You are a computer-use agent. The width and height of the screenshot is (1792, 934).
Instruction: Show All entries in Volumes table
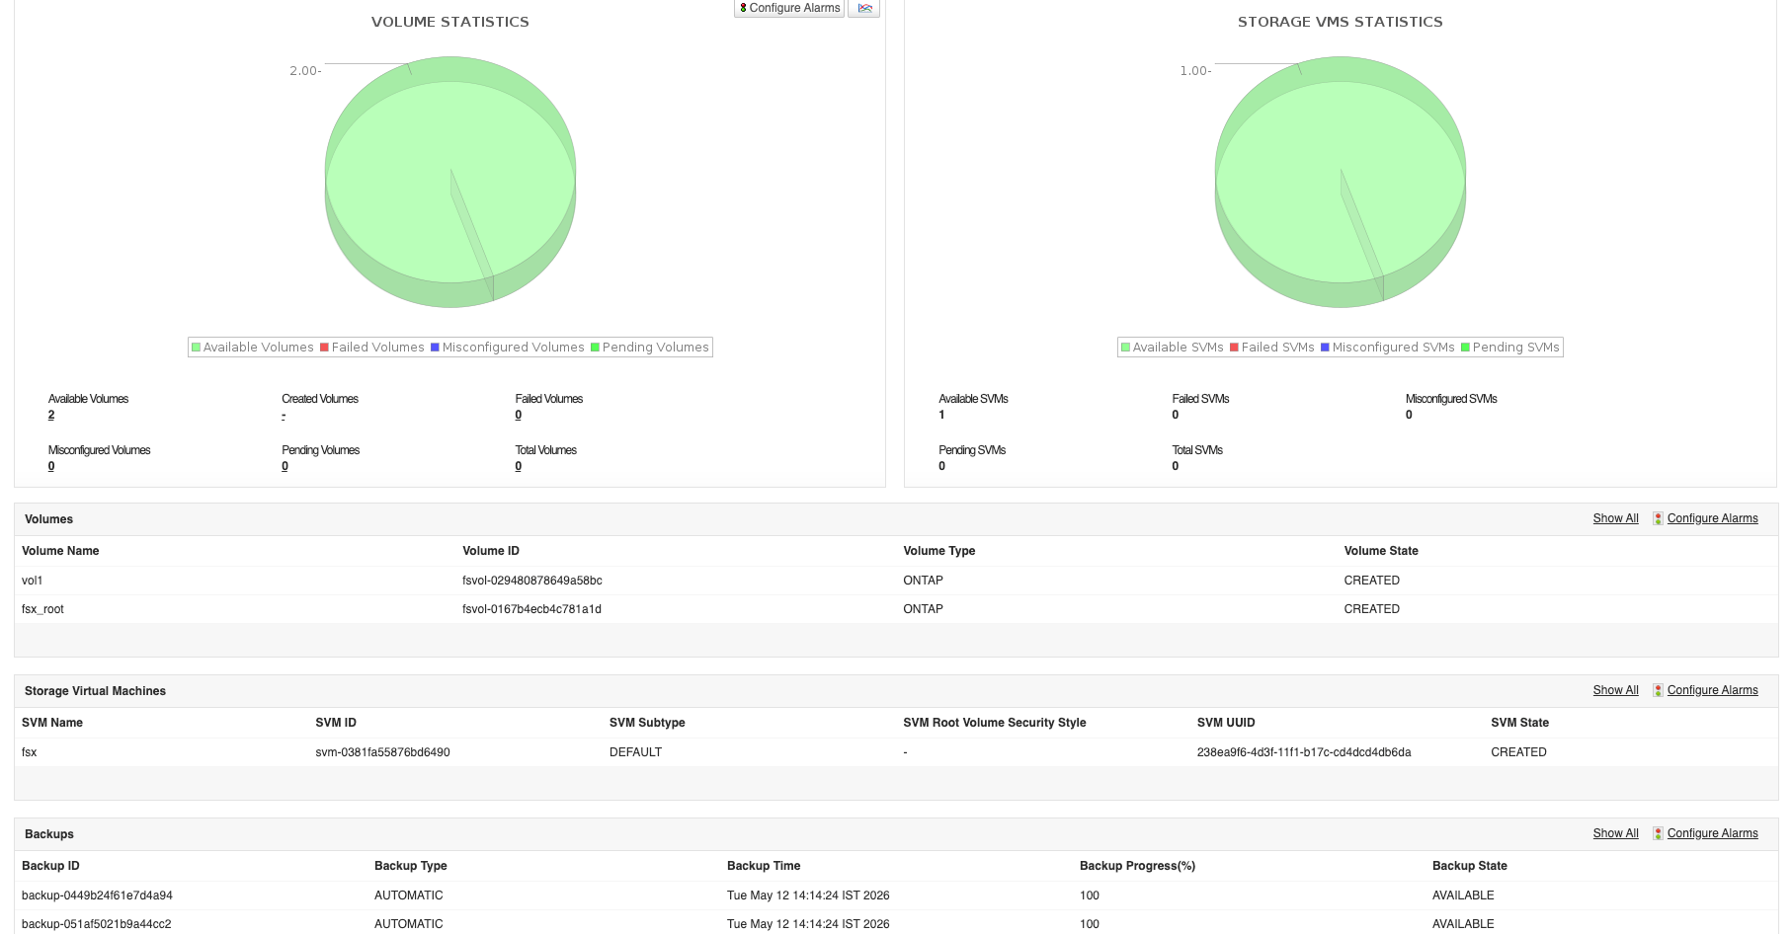click(1615, 518)
